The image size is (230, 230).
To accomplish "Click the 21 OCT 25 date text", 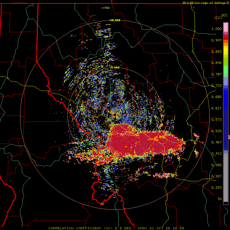I will [160, 228].
